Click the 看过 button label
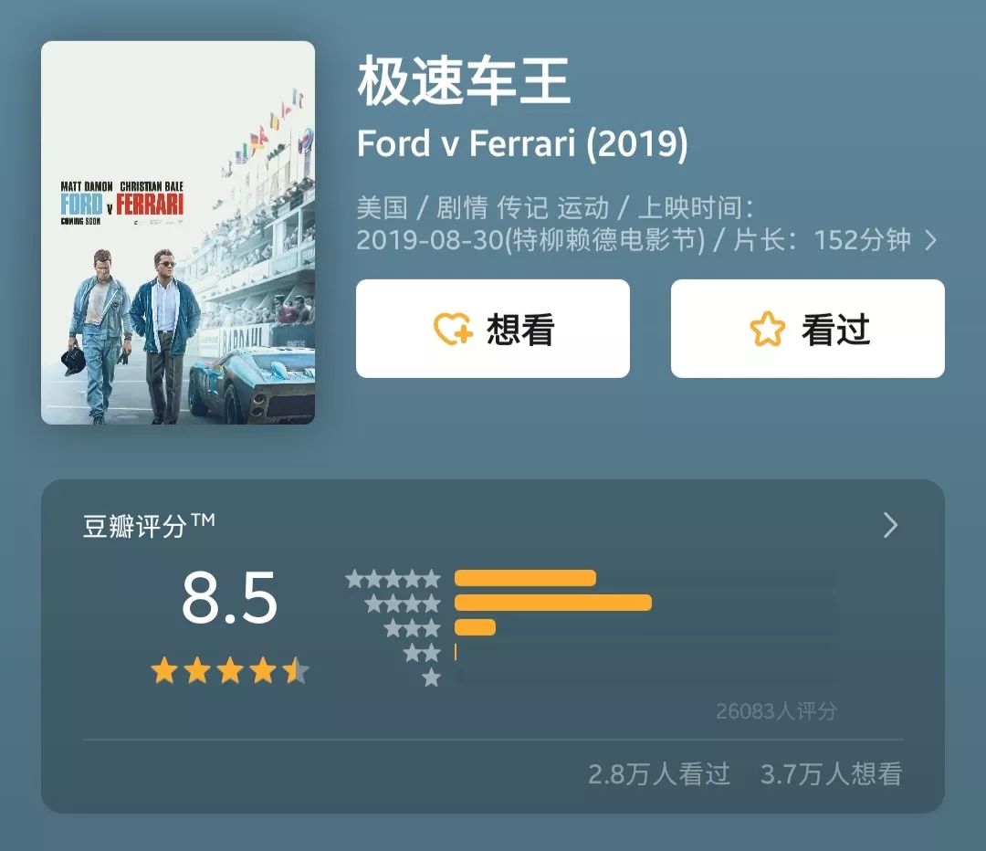The image size is (986, 851). point(835,329)
